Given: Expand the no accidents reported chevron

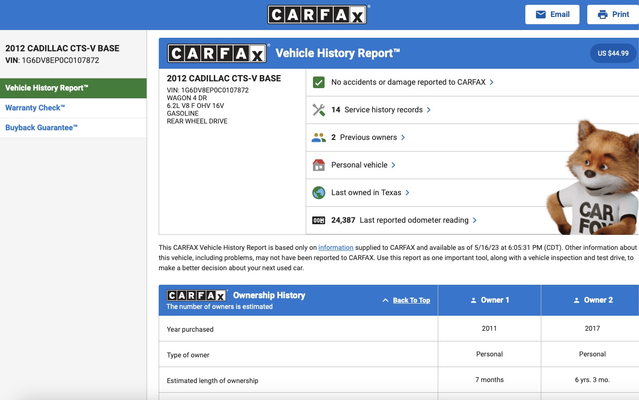Looking at the screenshot, I should click(x=491, y=82).
